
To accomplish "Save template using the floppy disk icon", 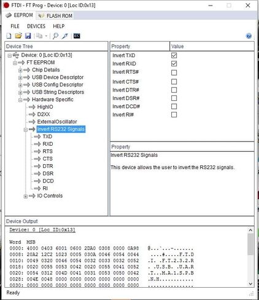I will tap(28, 36).
